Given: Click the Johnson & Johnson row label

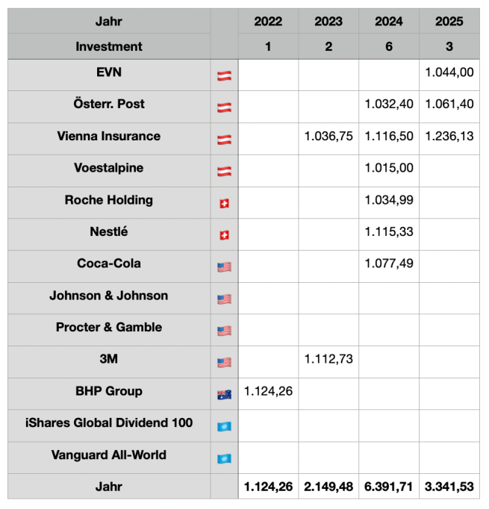Looking at the screenshot, I should click(108, 296).
